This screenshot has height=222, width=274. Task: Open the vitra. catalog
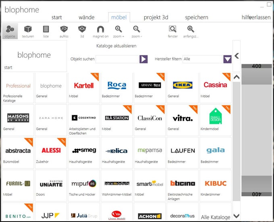183,120
